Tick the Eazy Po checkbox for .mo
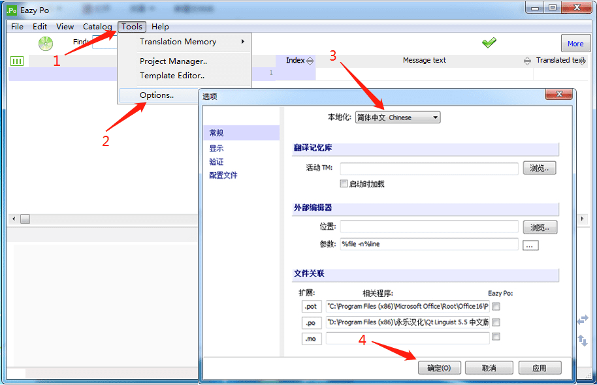Screen dimensions: 597x385 pos(496,337)
